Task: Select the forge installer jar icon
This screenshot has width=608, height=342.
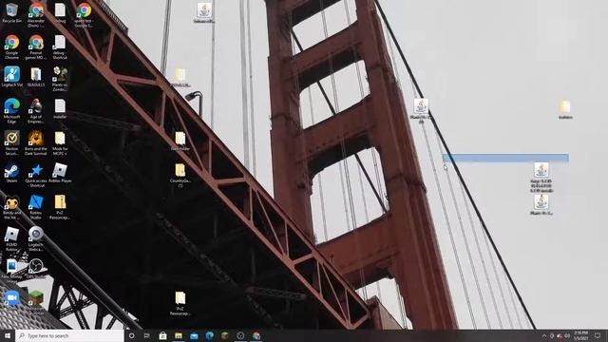Action: click(541, 178)
